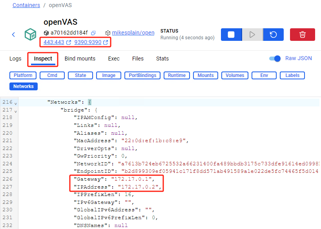Delete the container with trash button
321x229 pixels.
303,35
